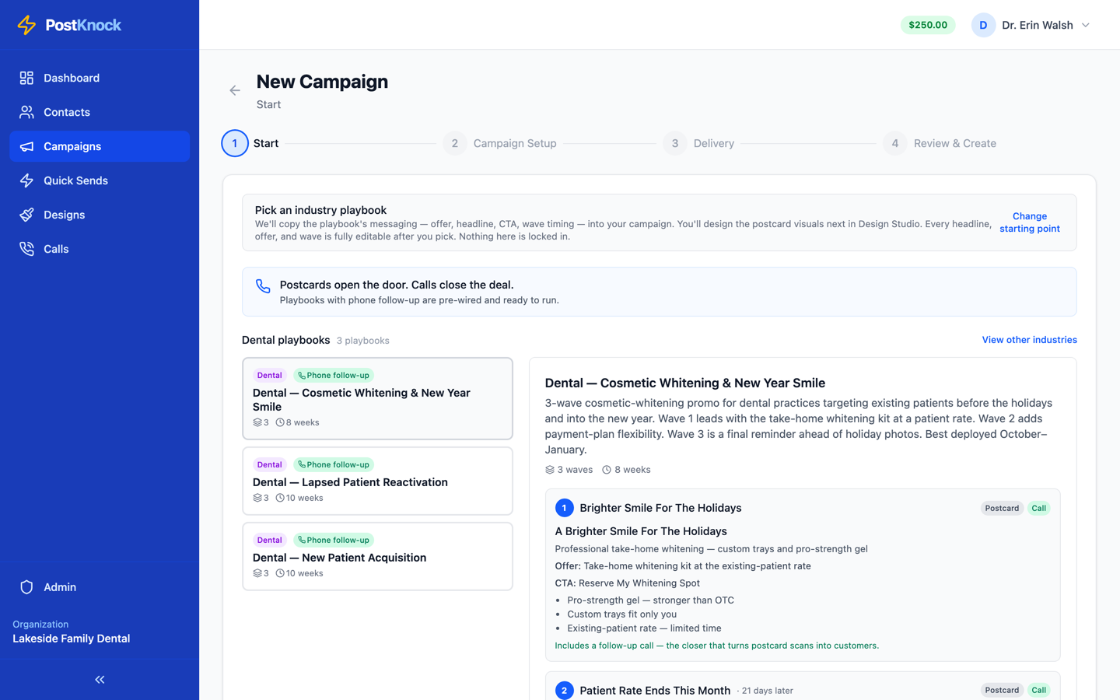
Task: Click View other industries link
Action: tap(1029, 340)
